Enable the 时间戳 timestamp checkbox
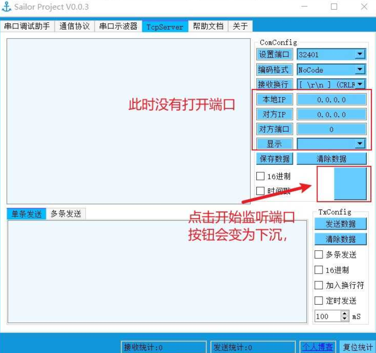 click(261, 190)
